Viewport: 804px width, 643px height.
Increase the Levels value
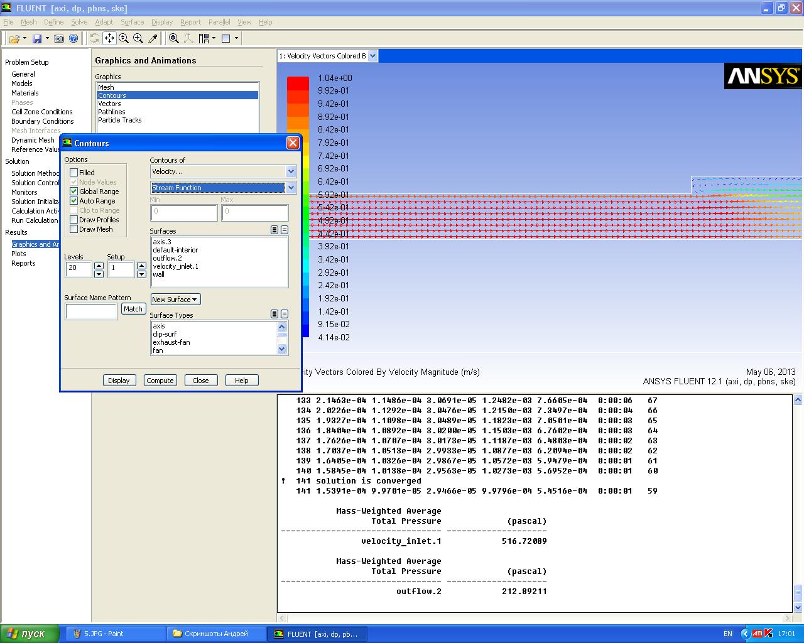click(x=99, y=266)
